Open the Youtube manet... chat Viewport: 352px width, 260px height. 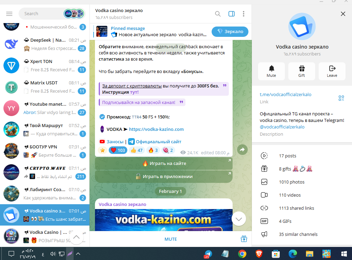point(45,108)
